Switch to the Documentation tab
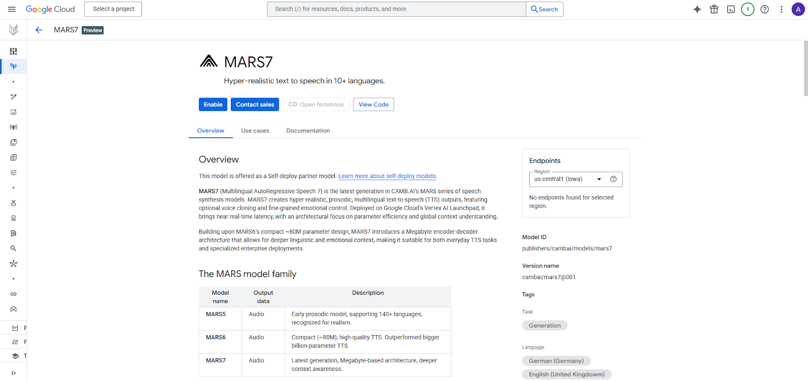 pyautogui.click(x=308, y=131)
